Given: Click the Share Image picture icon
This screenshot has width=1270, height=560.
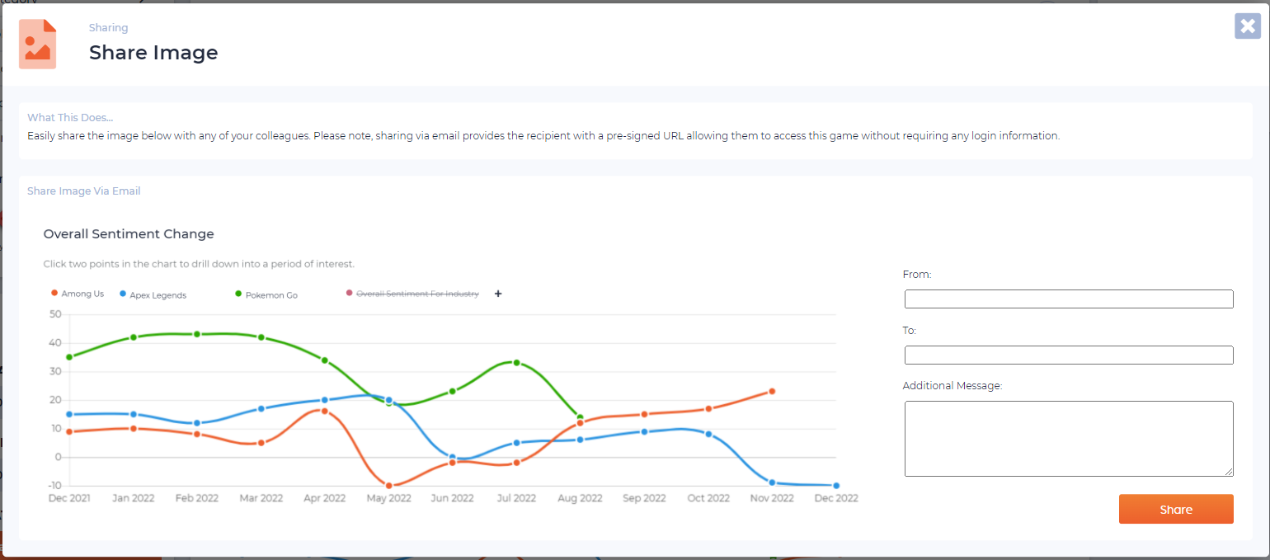Looking at the screenshot, I should pyautogui.click(x=38, y=45).
